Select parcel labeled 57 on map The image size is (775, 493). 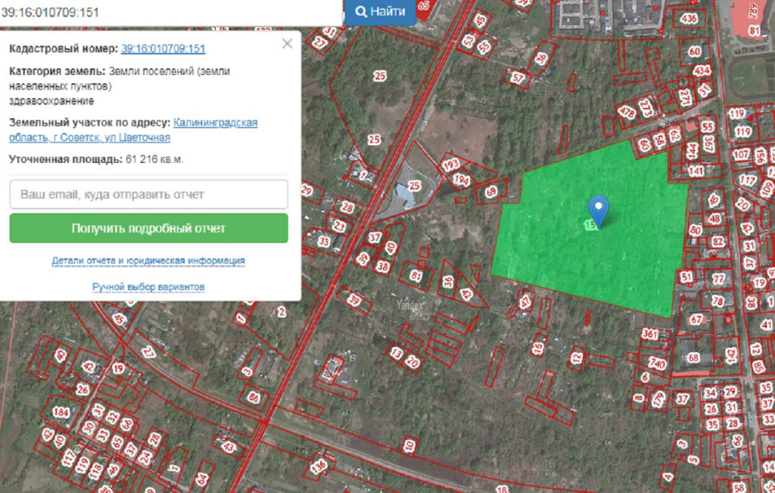tap(518, 78)
